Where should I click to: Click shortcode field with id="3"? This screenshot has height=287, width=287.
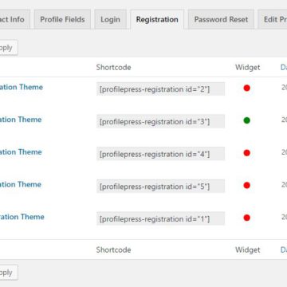click(x=160, y=121)
